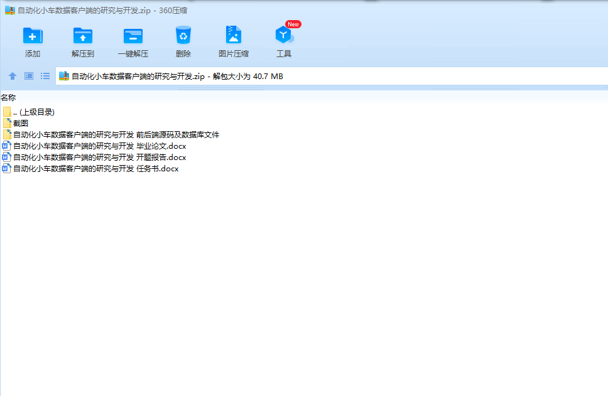Click the parent directory folder icon
The width and height of the screenshot is (608, 396).
tap(7, 112)
